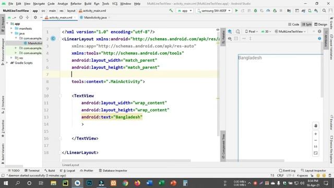Viewport: 334px width, 188px height.
Task: Select the activity_main.xml editor tab
Action: [x=61, y=17]
